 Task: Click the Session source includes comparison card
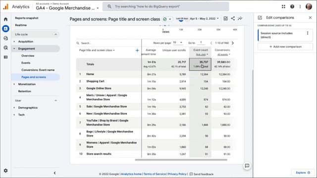[285, 35]
